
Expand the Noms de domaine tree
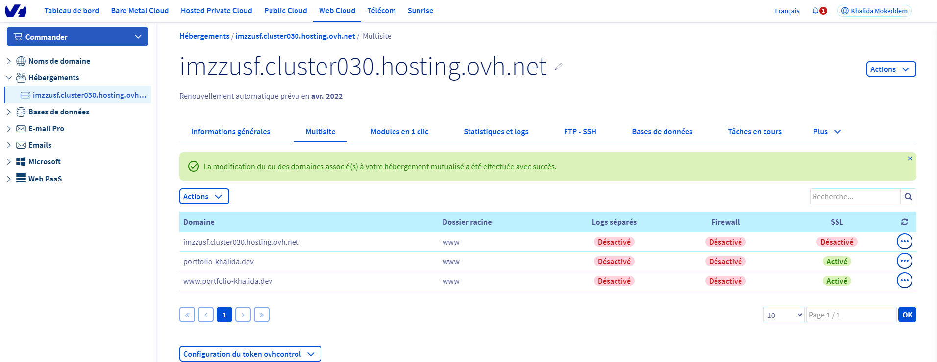9,61
